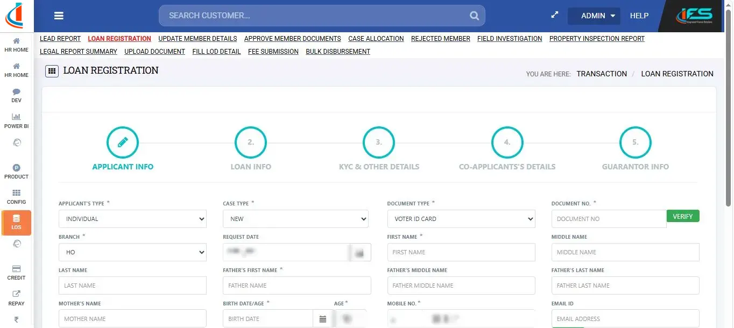Screen dimensions: 734x328
Task: Open Applicant's Type dropdown
Action: pos(132,219)
